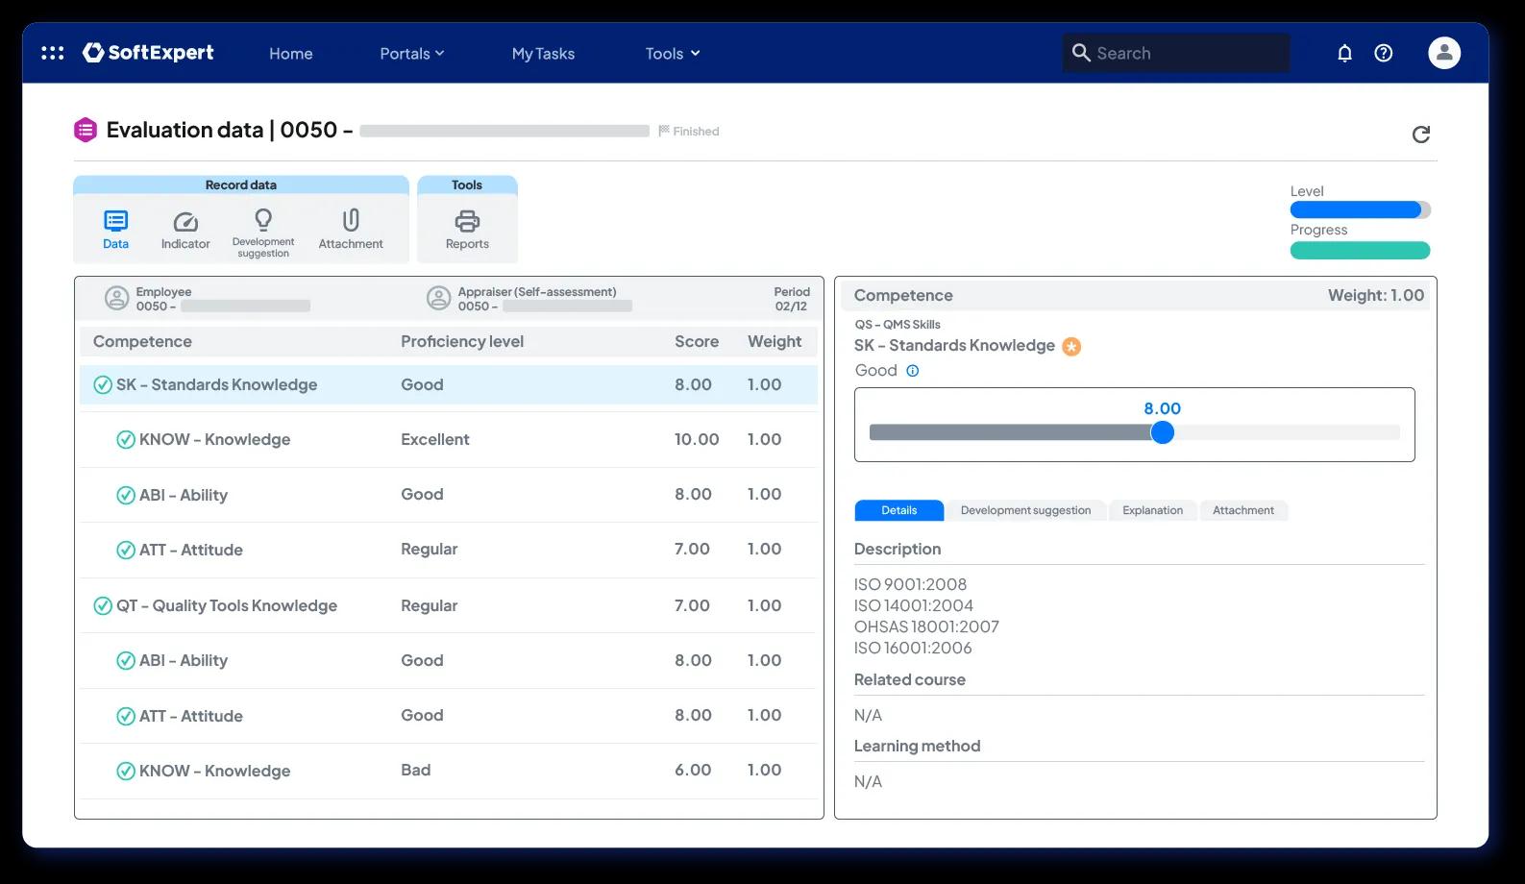Viewport: 1525px width, 884px height.
Task: Click check mark beside KNOW - Knowledge Excellent row
Action: tap(126, 440)
